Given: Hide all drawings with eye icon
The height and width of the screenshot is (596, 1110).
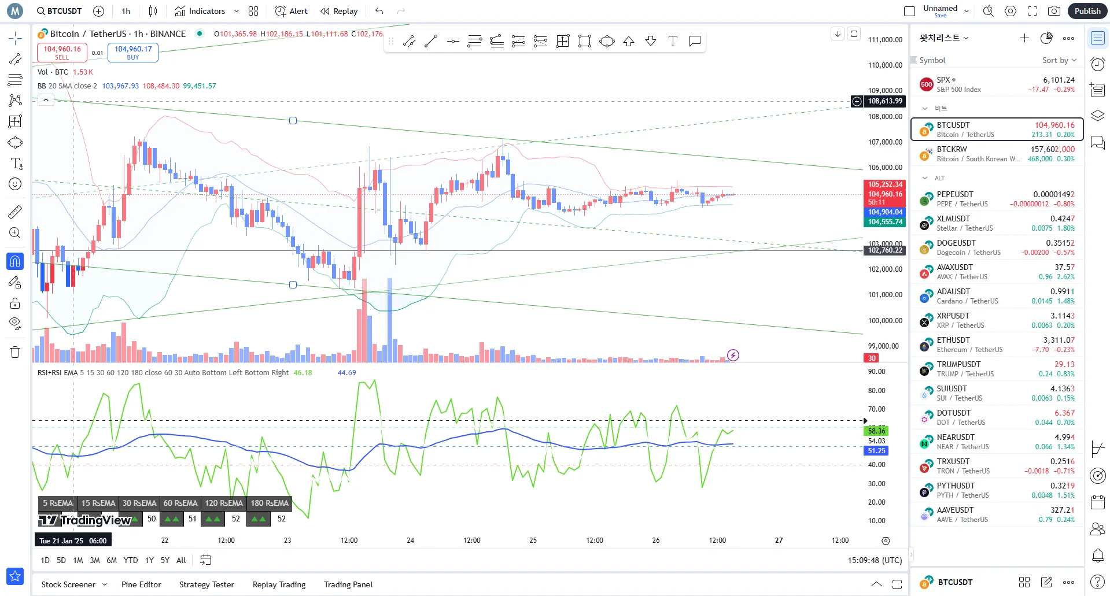Looking at the screenshot, I should (x=15, y=323).
